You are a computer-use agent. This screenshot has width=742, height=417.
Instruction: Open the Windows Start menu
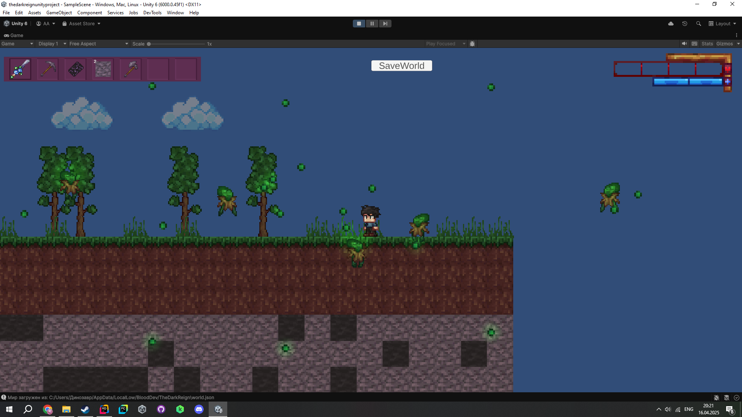pyautogui.click(x=9, y=409)
